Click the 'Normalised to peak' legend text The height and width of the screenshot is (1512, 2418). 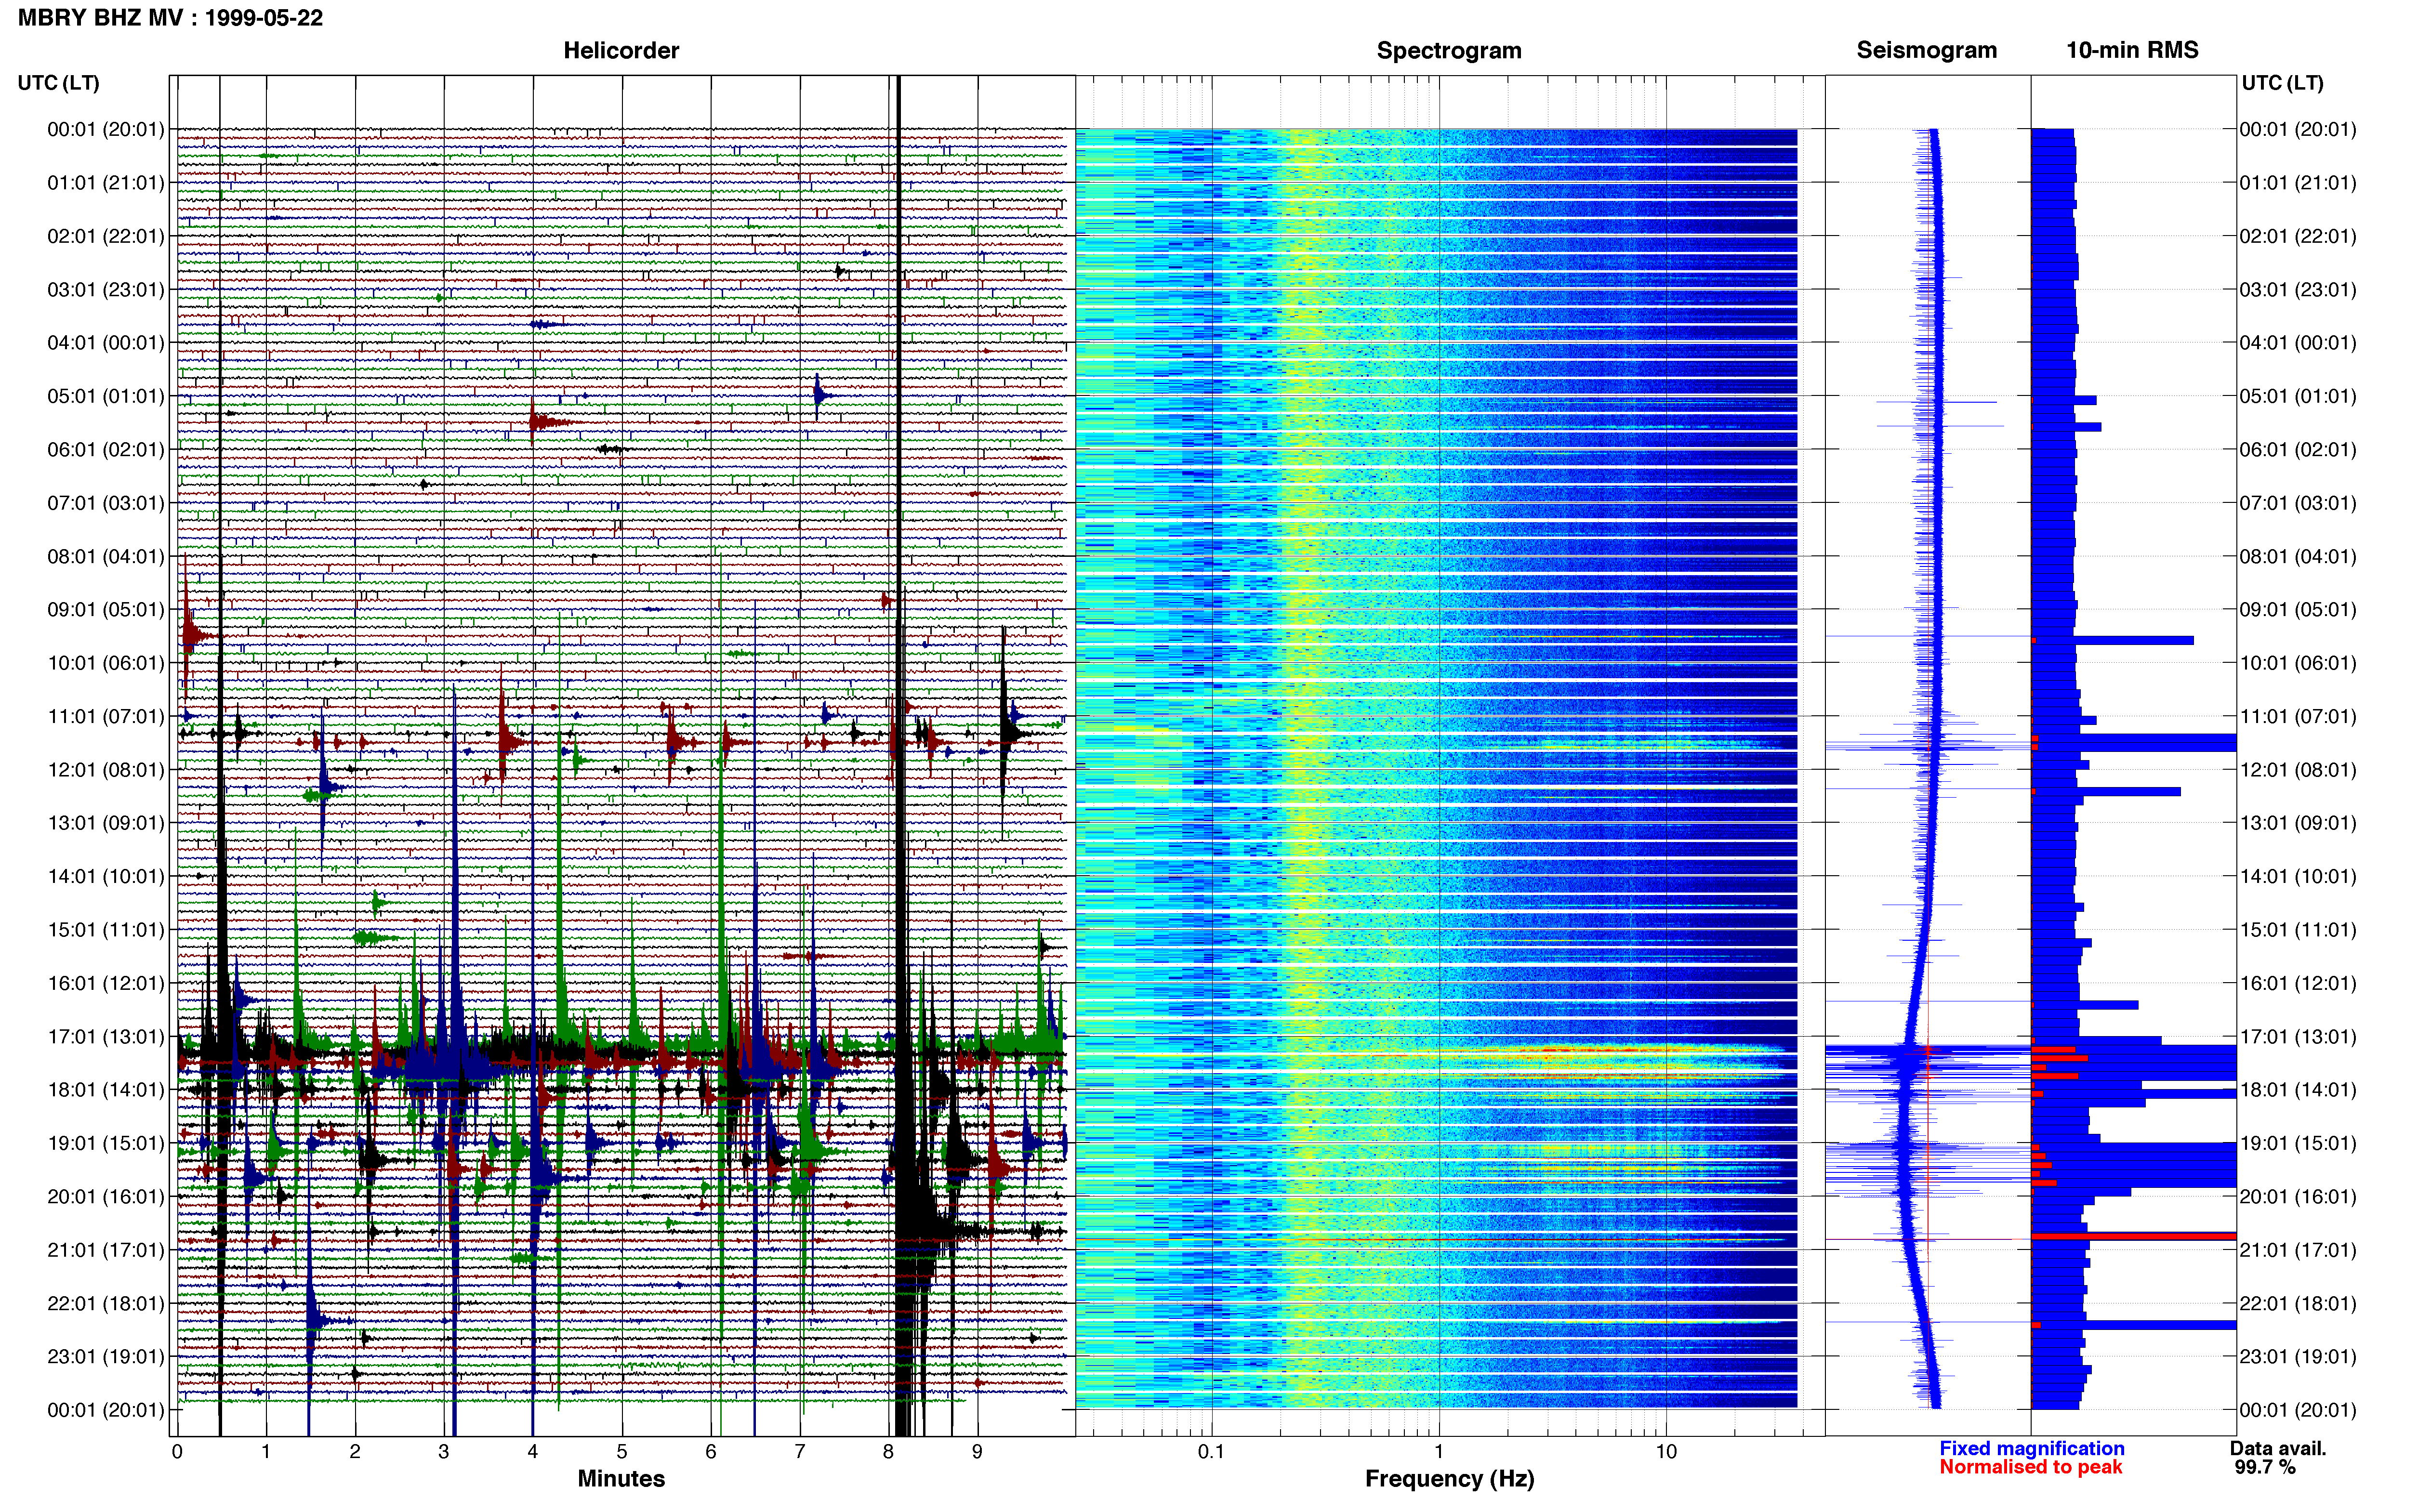[x=2030, y=1467]
